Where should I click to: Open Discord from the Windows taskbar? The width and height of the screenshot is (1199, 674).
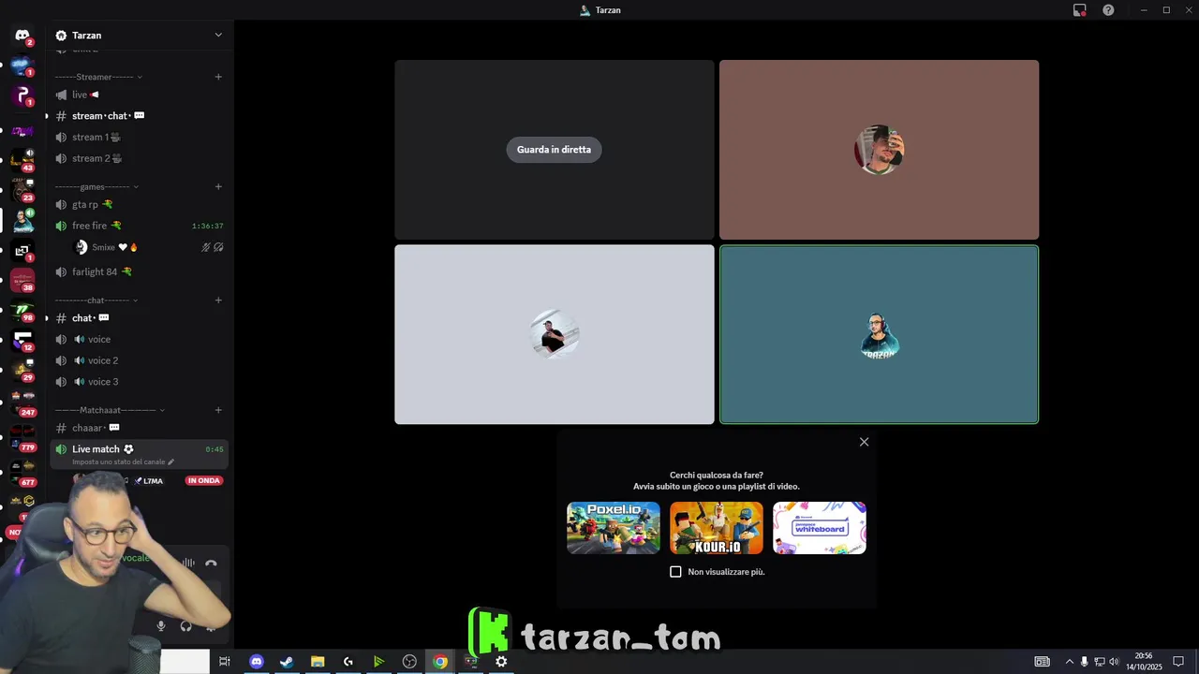[256, 662]
